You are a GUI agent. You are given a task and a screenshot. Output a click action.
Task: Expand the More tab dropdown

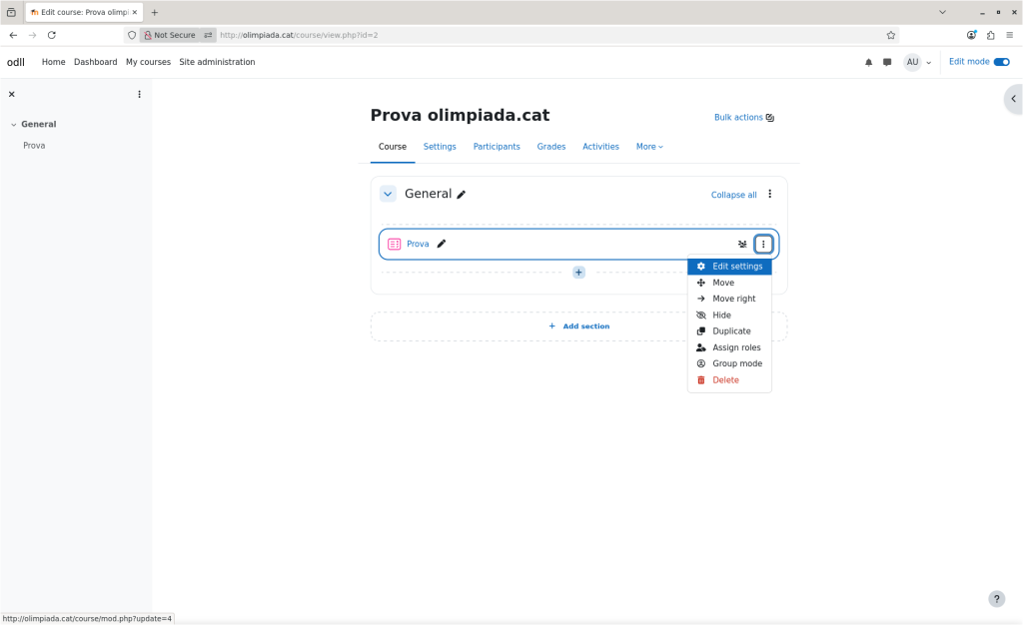tap(649, 147)
